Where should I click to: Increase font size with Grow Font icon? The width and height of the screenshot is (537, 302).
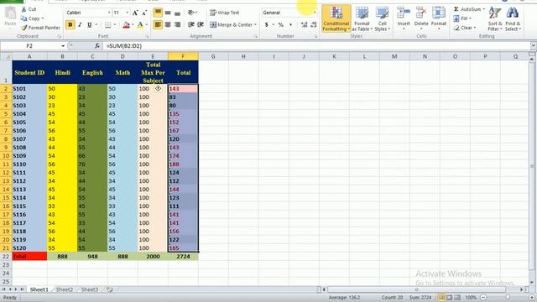(x=135, y=13)
